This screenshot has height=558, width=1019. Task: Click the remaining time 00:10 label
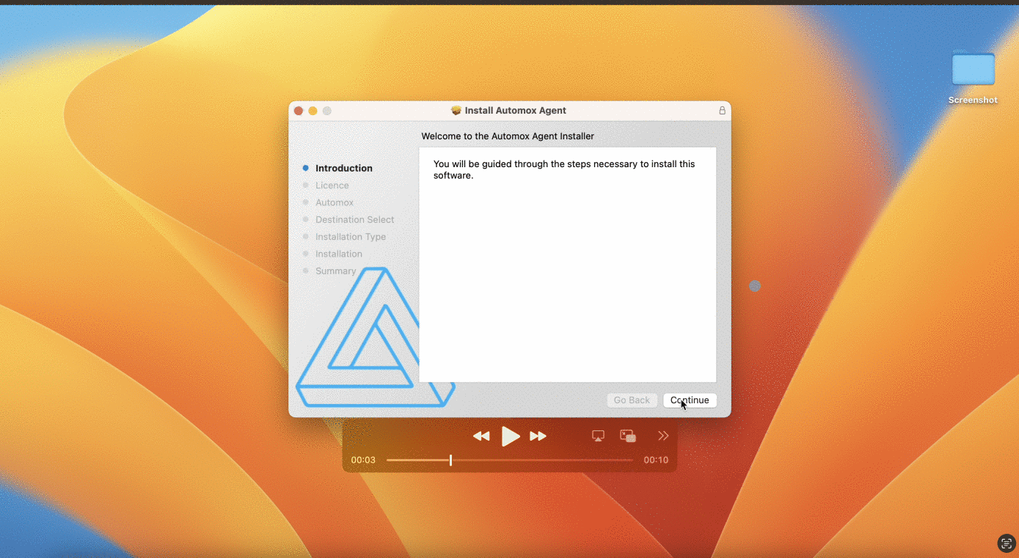point(656,460)
